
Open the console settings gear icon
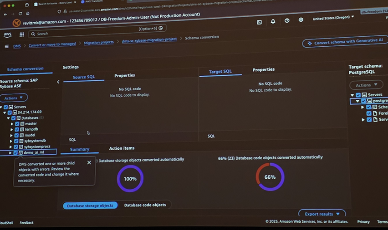(301, 20)
